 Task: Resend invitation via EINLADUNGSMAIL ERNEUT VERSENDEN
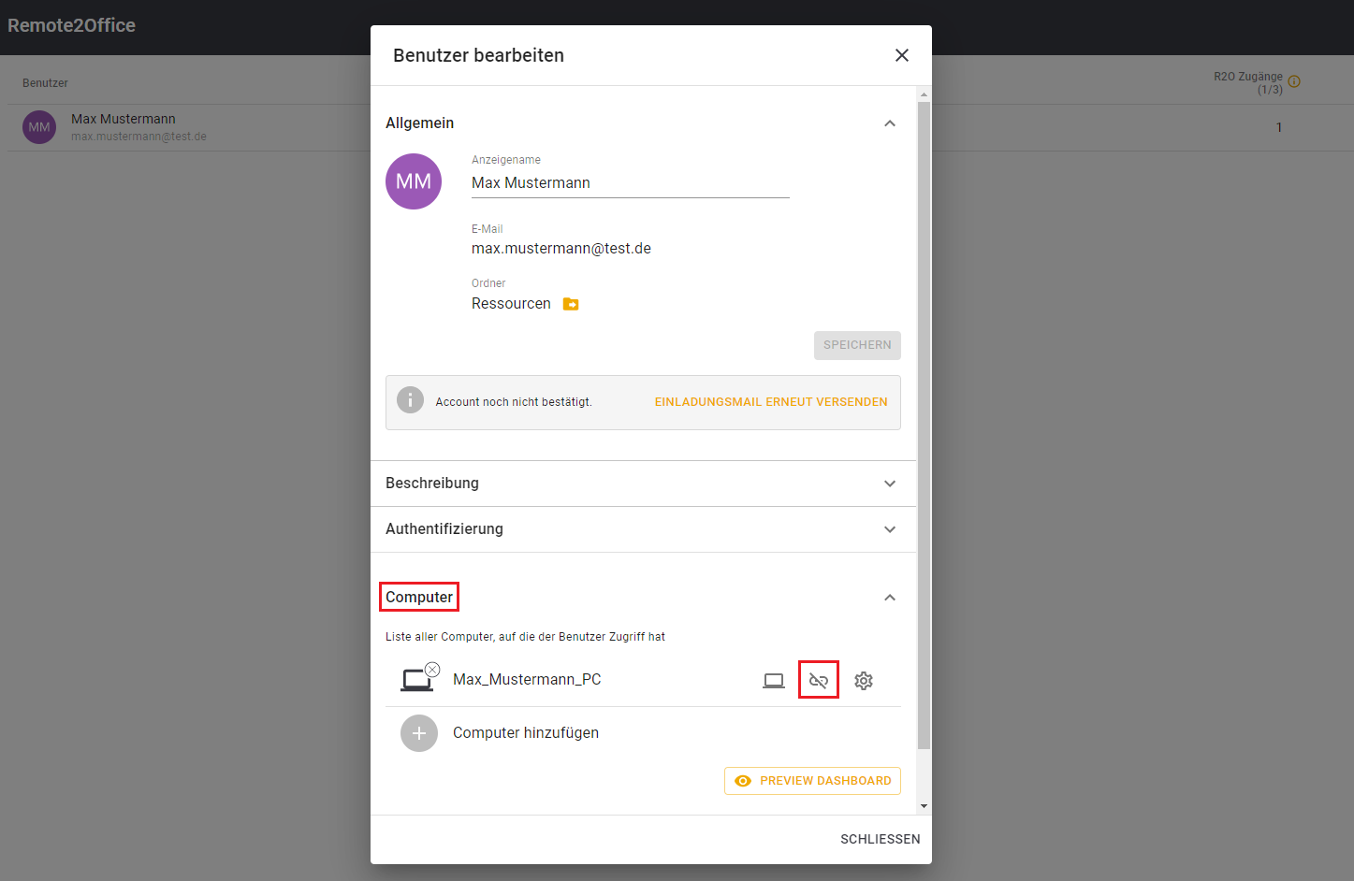click(771, 402)
